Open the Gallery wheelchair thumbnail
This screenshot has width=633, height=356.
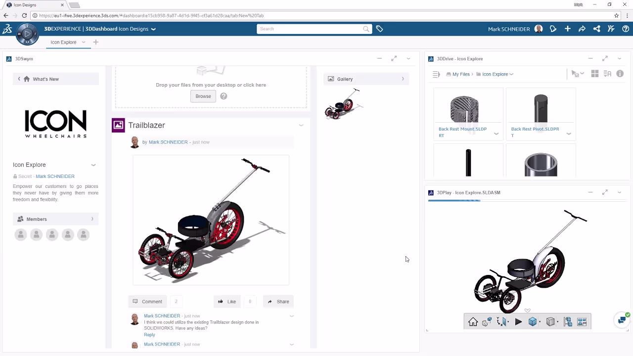pyautogui.click(x=343, y=104)
